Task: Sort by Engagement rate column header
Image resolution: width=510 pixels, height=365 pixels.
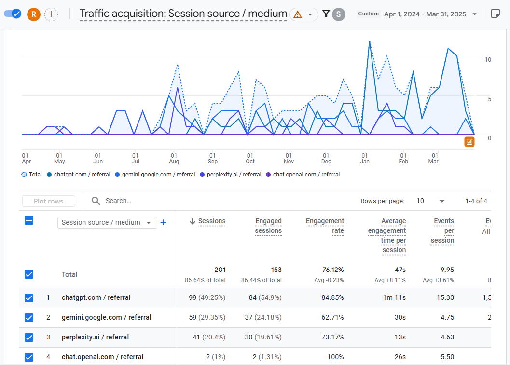Action: pyautogui.click(x=325, y=226)
